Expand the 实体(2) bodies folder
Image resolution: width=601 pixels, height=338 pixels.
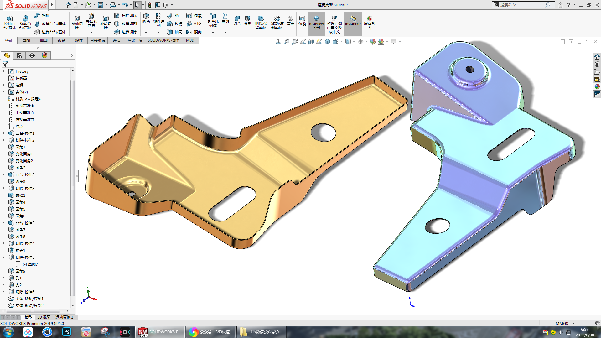(x=4, y=92)
